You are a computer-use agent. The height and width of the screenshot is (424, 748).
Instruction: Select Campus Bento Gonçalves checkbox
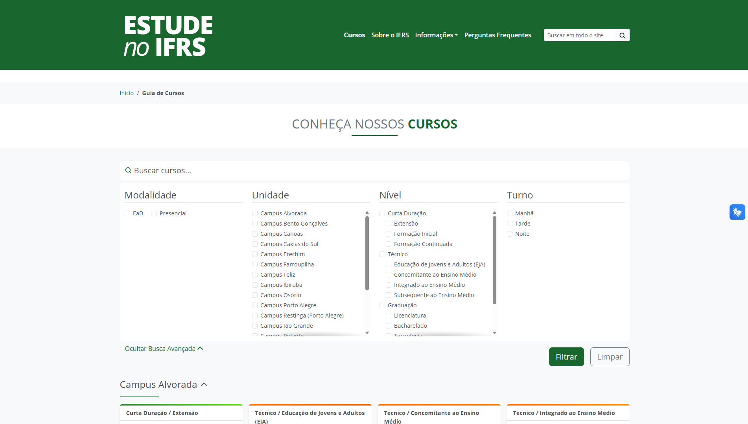pyautogui.click(x=255, y=224)
